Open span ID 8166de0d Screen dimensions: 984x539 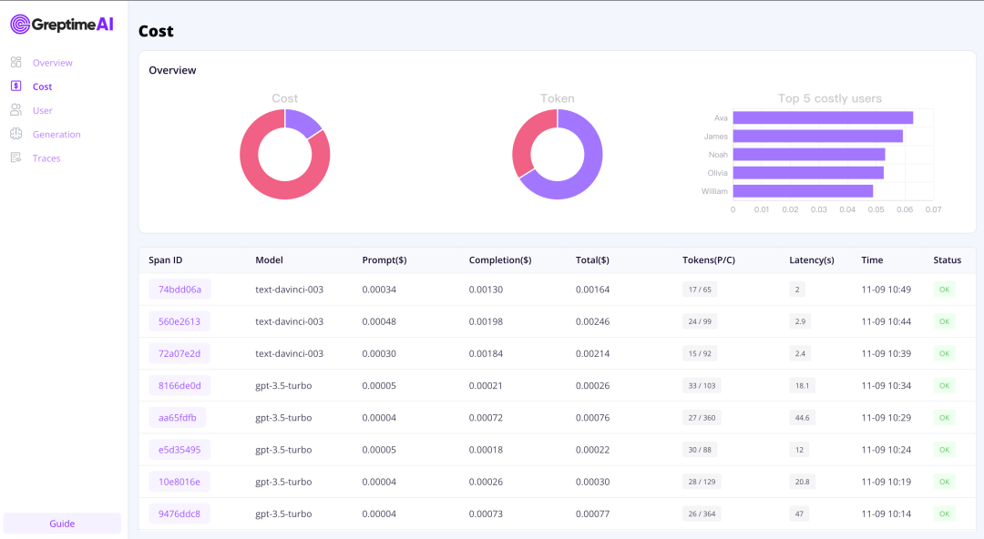[x=179, y=385]
